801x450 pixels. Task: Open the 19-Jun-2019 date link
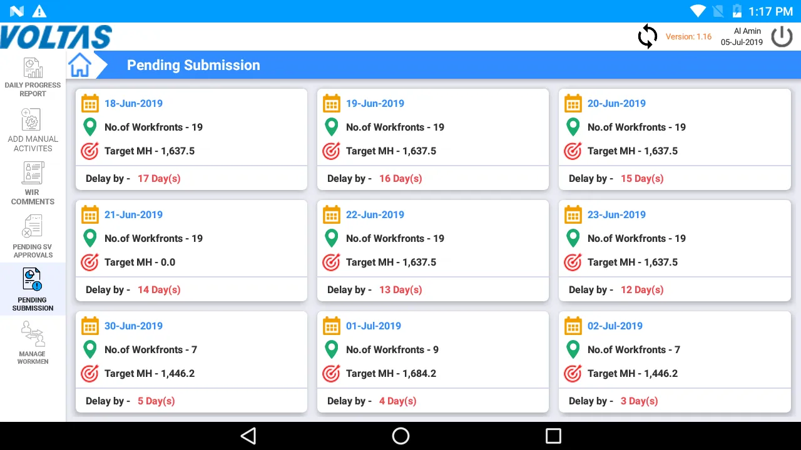click(375, 104)
